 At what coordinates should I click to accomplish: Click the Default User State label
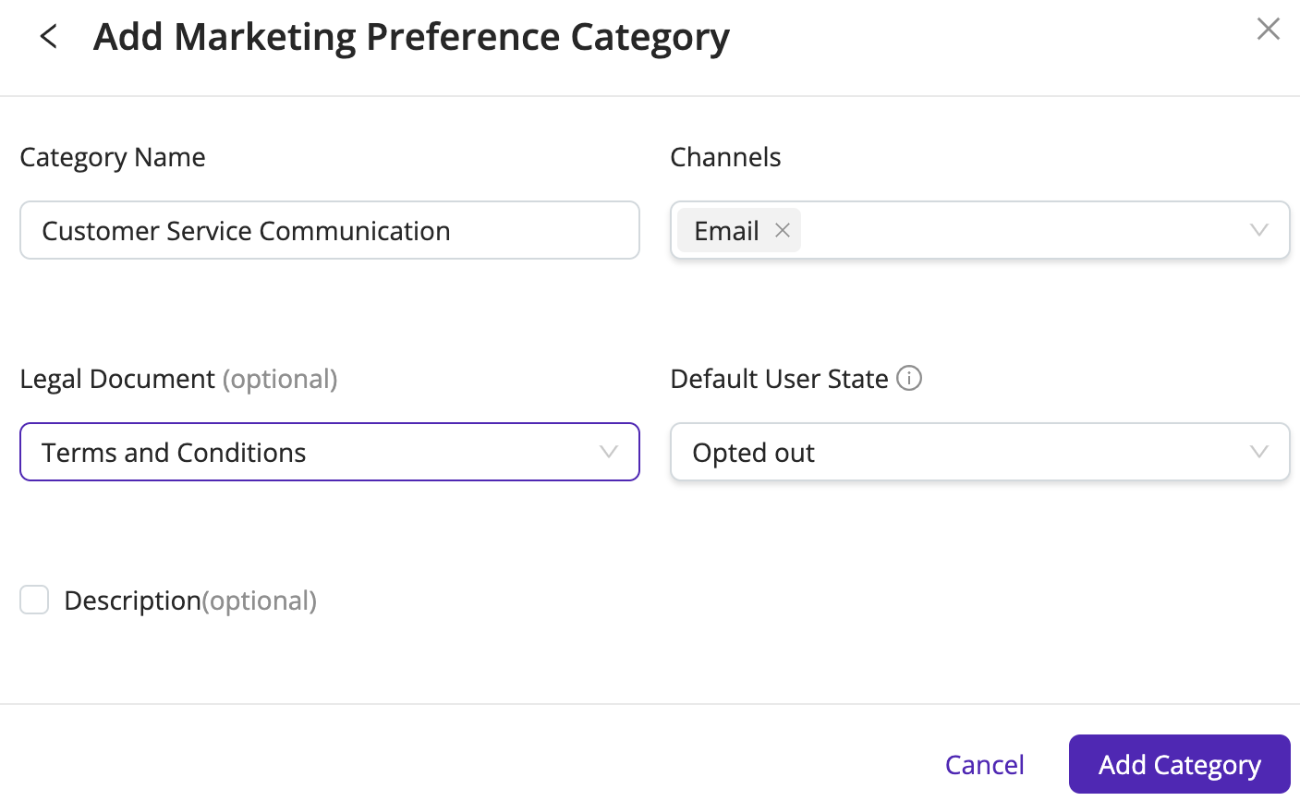[x=779, y=379]
